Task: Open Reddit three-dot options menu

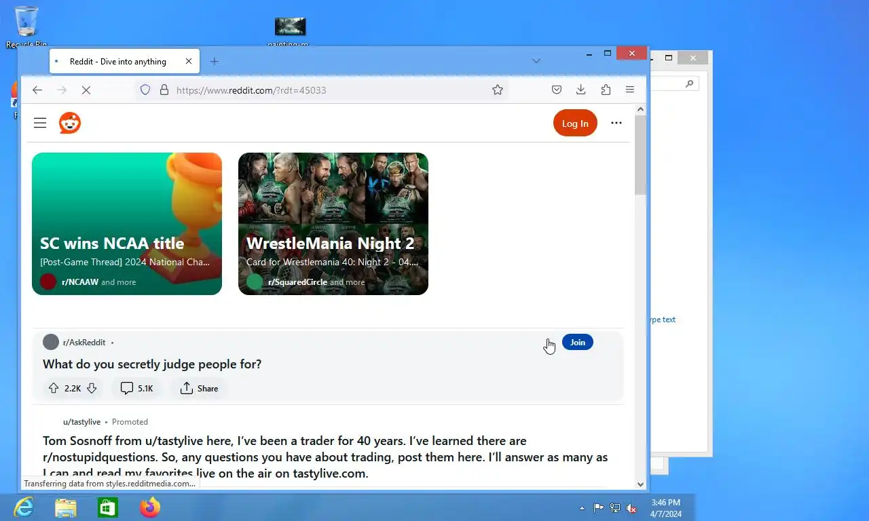Action: click(616, 123)
